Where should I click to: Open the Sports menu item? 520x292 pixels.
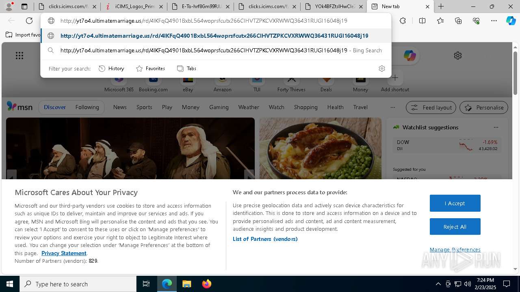pyautogui.click(x=144, y=107)
